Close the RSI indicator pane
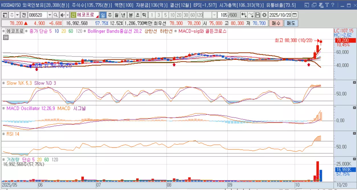 [x=354, y=133]
